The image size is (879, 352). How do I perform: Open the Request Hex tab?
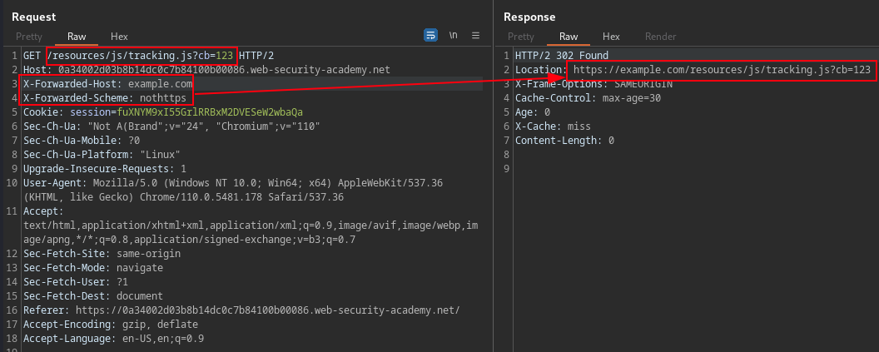click(119, 37)
